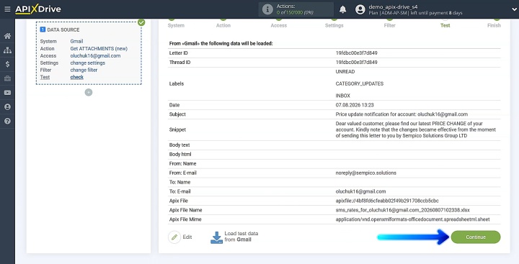
Task: Click the ApiX-Drive logo
Action: pos(38,9)
